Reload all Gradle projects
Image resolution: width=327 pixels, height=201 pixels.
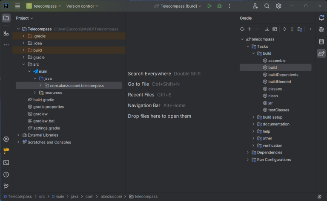click(242, 29)
